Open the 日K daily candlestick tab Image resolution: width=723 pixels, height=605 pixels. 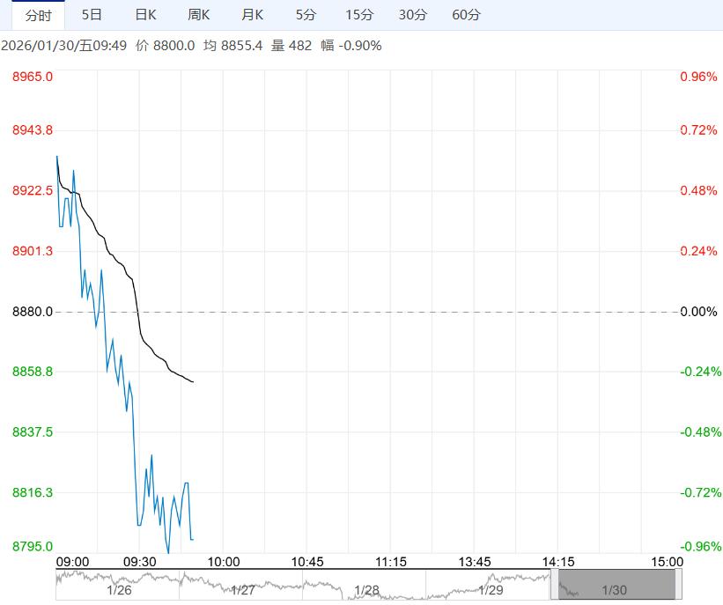pos(145,15)
